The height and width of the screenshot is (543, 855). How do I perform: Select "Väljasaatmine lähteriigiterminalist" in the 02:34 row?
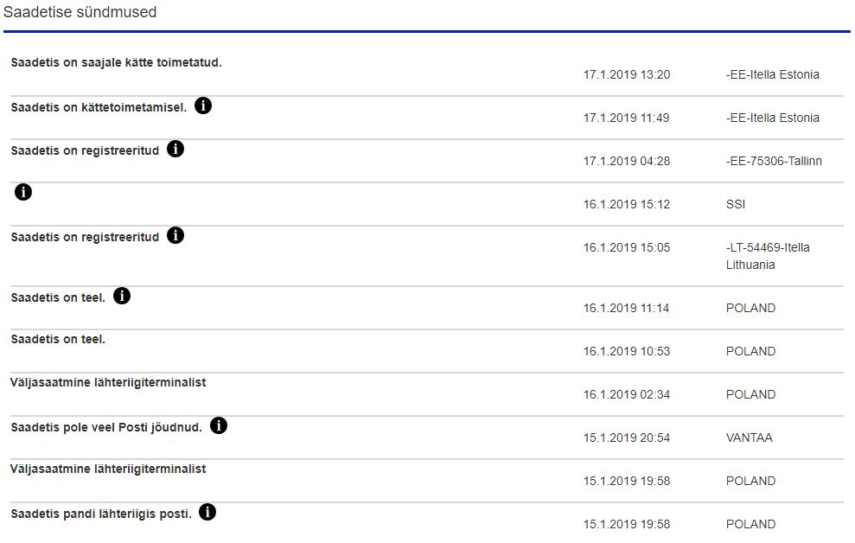[x=108, y=382]
